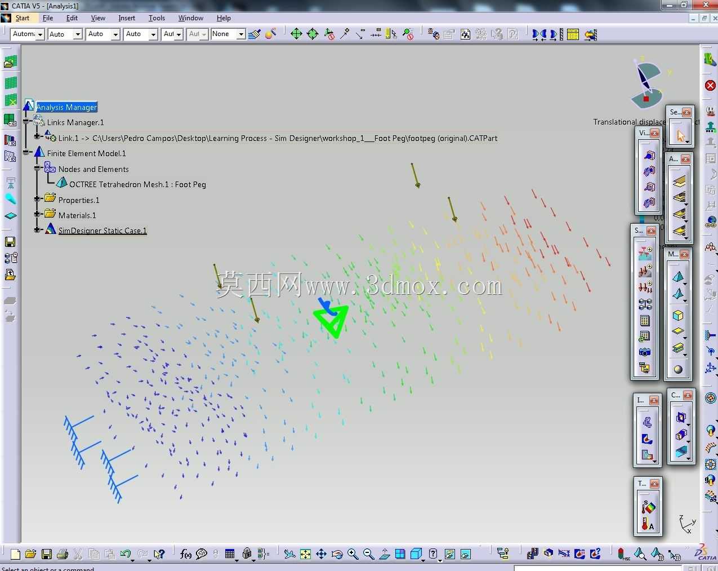Click the green four-arrow move icon
The height and width of the screenshot is (571, 718).
click(296, 34)
